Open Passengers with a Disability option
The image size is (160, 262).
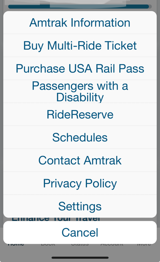point(80,91)
